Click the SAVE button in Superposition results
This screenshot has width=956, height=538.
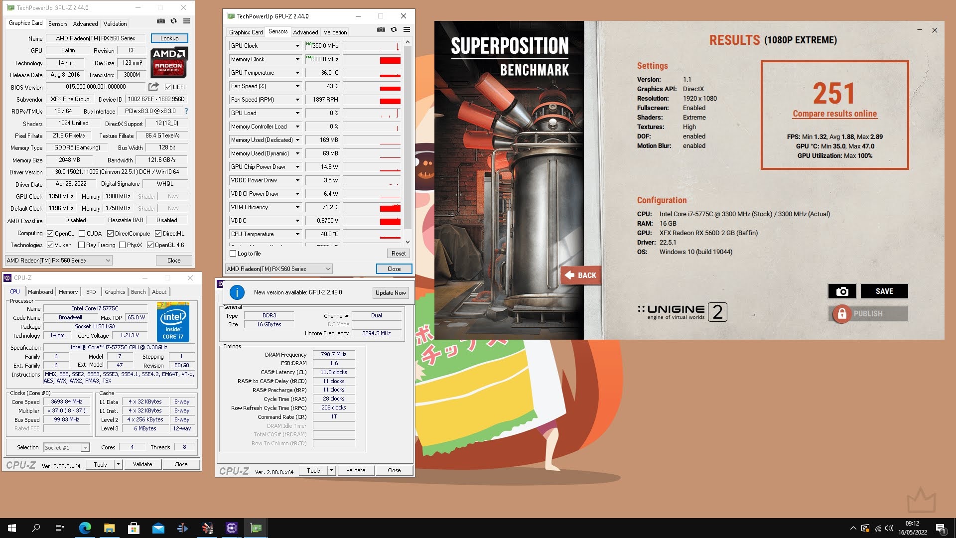[884, 291]
